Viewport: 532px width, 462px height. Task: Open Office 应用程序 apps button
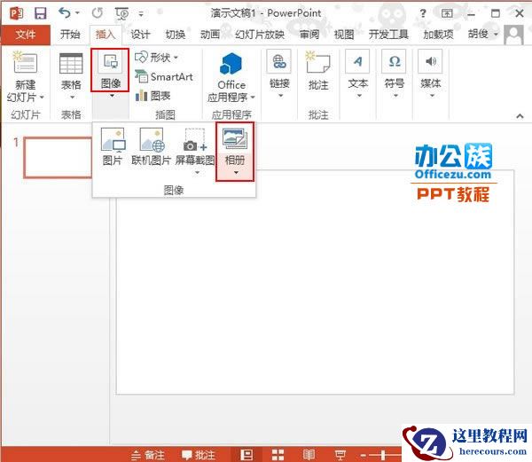(231, 77)
